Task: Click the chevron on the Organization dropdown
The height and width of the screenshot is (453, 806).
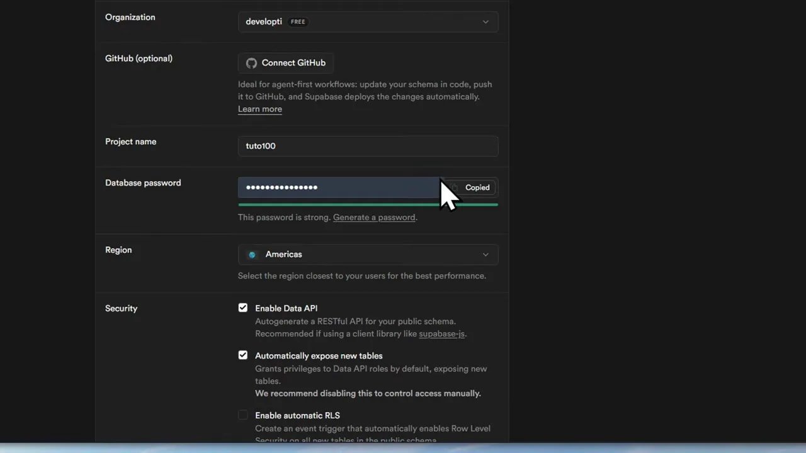Action: click(x=485, y=21)
